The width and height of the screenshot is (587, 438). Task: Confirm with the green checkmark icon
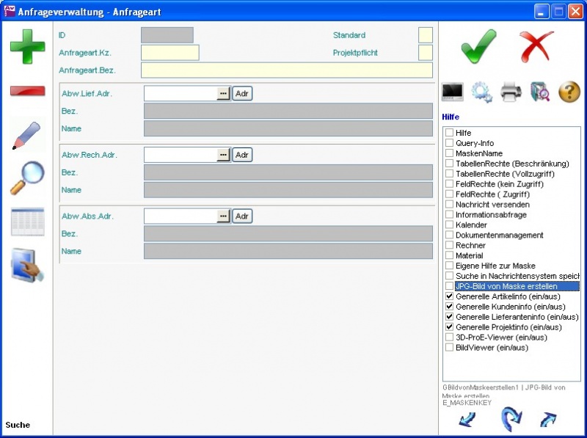[x=480, y=46]
